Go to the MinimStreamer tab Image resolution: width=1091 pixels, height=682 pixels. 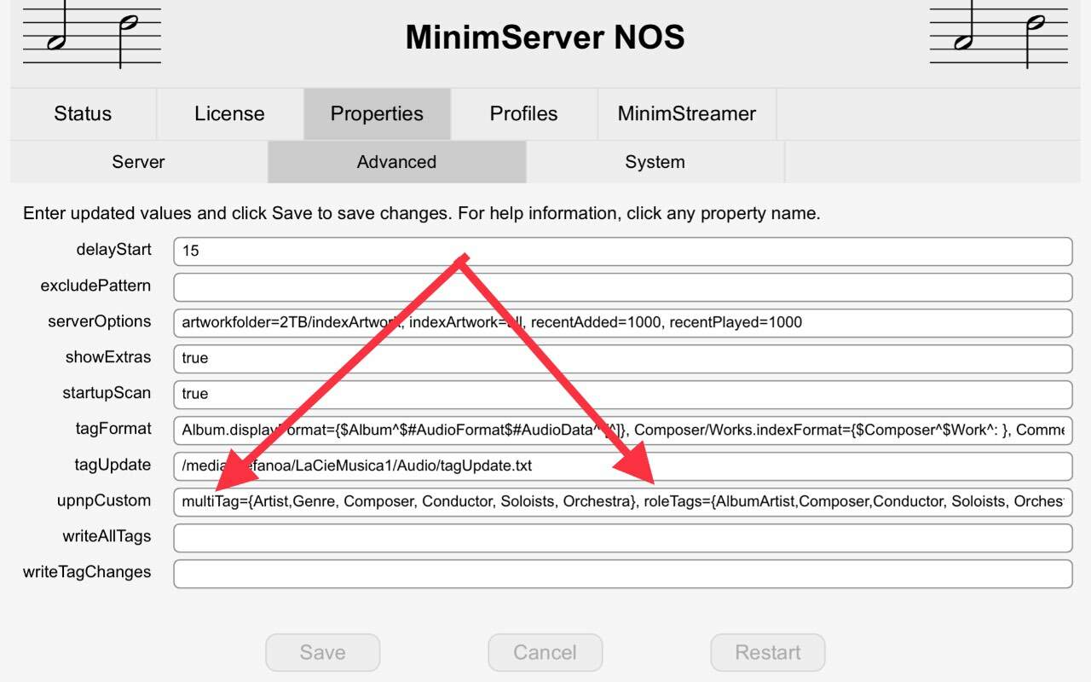click(687, 113)
